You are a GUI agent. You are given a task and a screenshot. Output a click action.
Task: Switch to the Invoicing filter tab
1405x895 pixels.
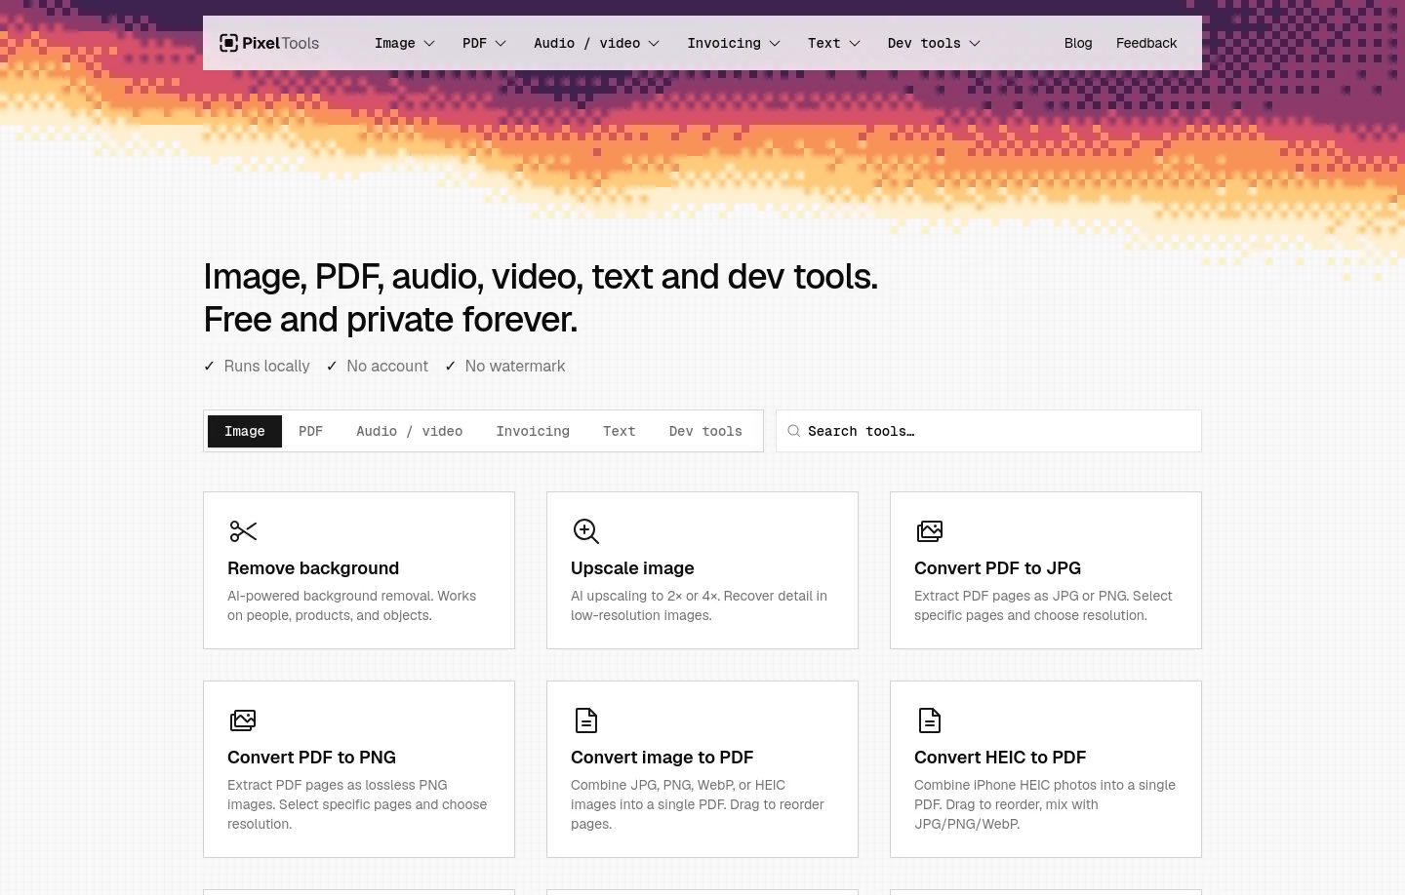coord(533,431)
